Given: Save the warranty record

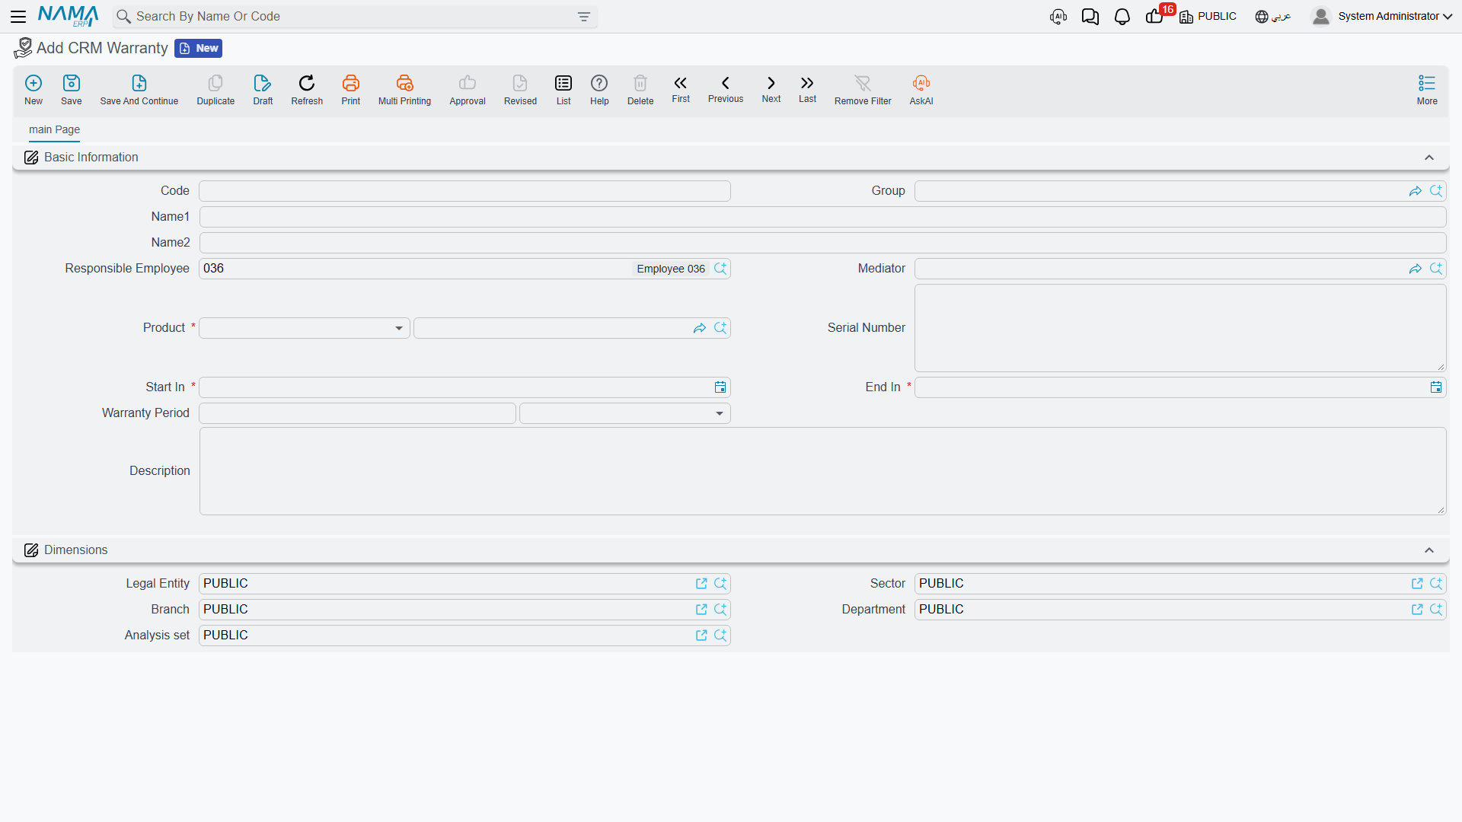Looking at the screenshot, I should pos(72,90).
